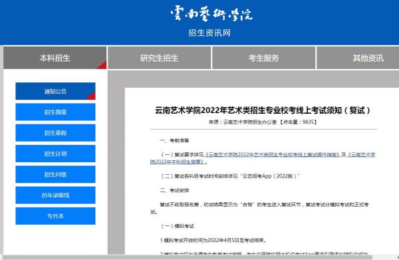Click the 云南艺术学院 calligraphy logo
399x260 pixels.
tap(211, 13)
